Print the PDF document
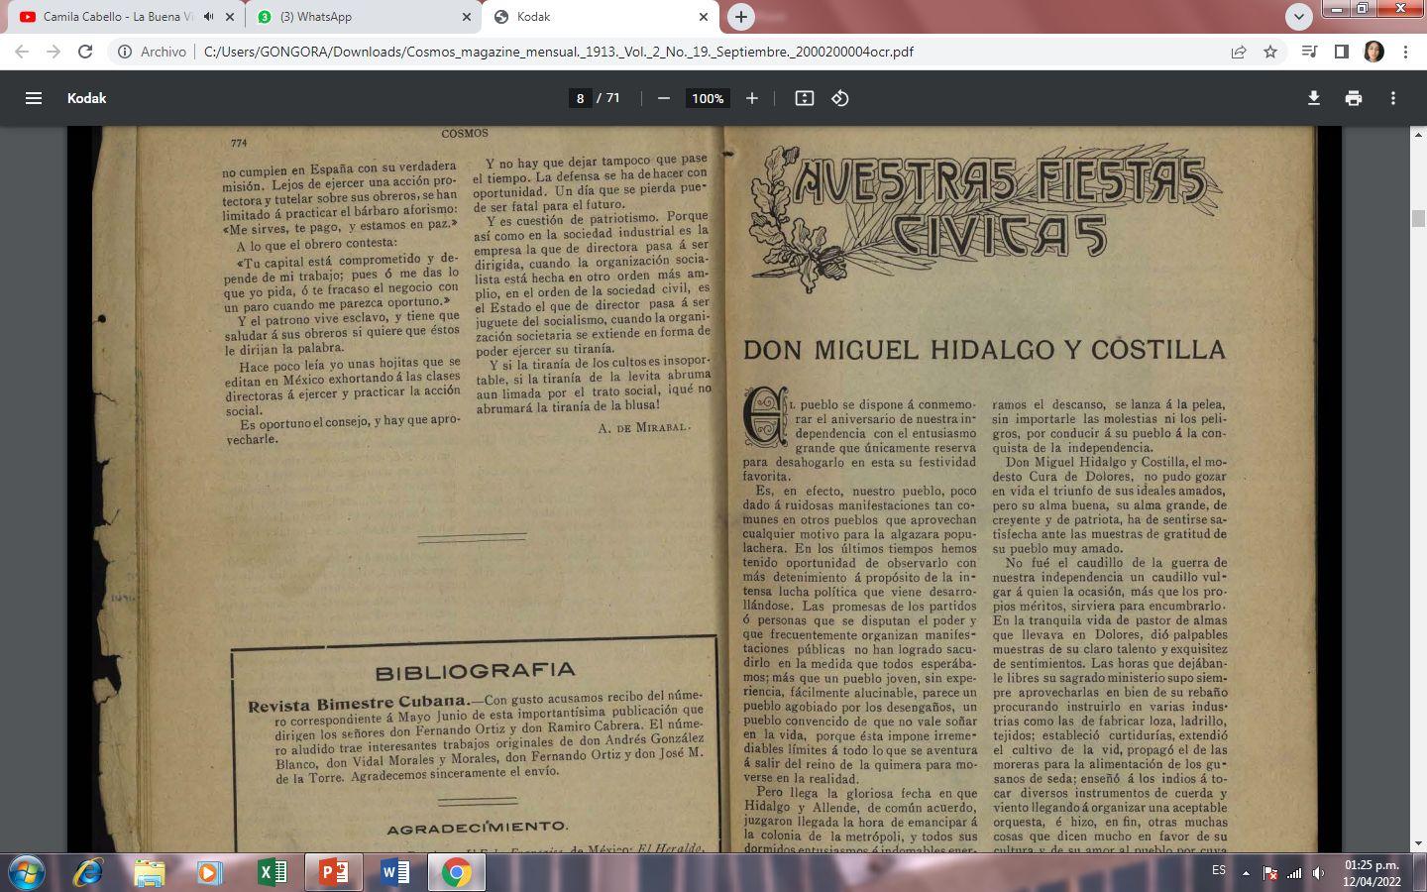This screenshot has width=1427, height=892. (1354, 98)
